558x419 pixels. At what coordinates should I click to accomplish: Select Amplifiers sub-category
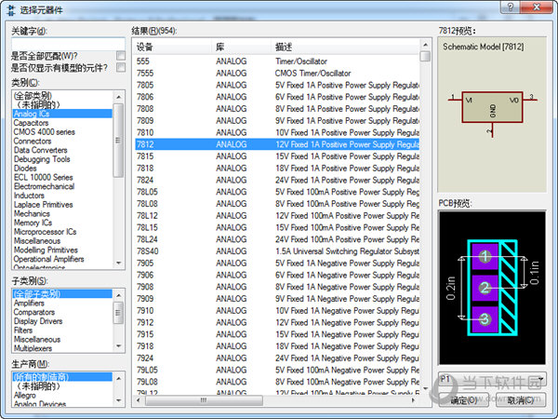[29, 304]
